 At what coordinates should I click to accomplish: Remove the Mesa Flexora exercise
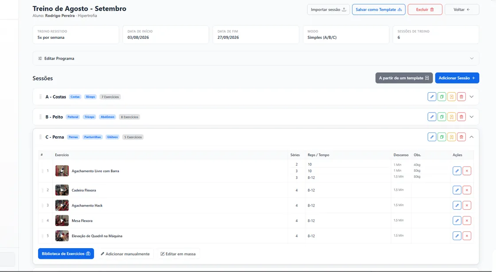pyautogui.click(x=467, y=221)
